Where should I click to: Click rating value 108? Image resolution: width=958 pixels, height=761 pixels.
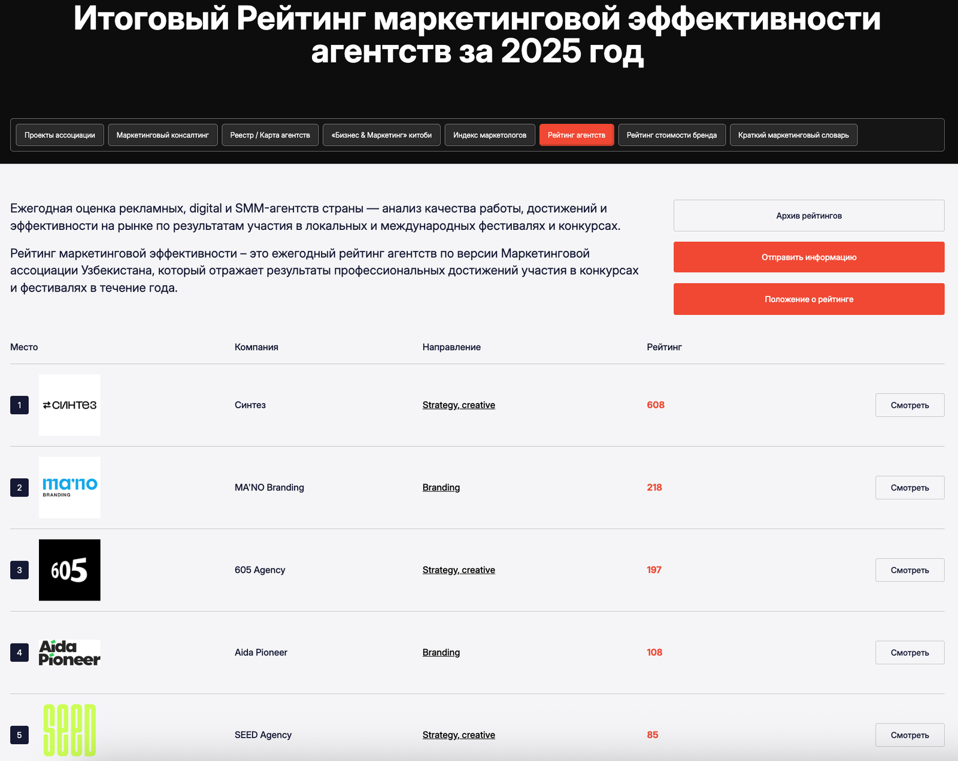point(654,653)
